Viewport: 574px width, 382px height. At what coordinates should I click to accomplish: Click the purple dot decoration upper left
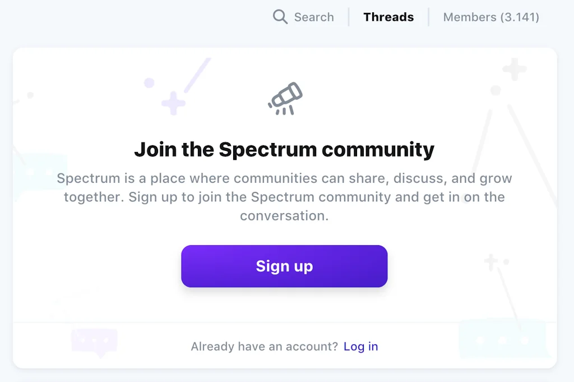pyautogui.click(x=149, y=83)
